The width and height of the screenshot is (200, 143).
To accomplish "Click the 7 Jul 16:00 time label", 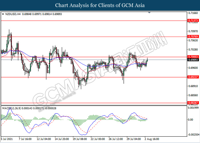I will pyautogui.click(x=25, y=139).
